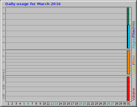Click day '16' on the date axis
The image size is (137, 107).
68,104
